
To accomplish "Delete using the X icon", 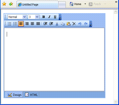I will point(74,24).
